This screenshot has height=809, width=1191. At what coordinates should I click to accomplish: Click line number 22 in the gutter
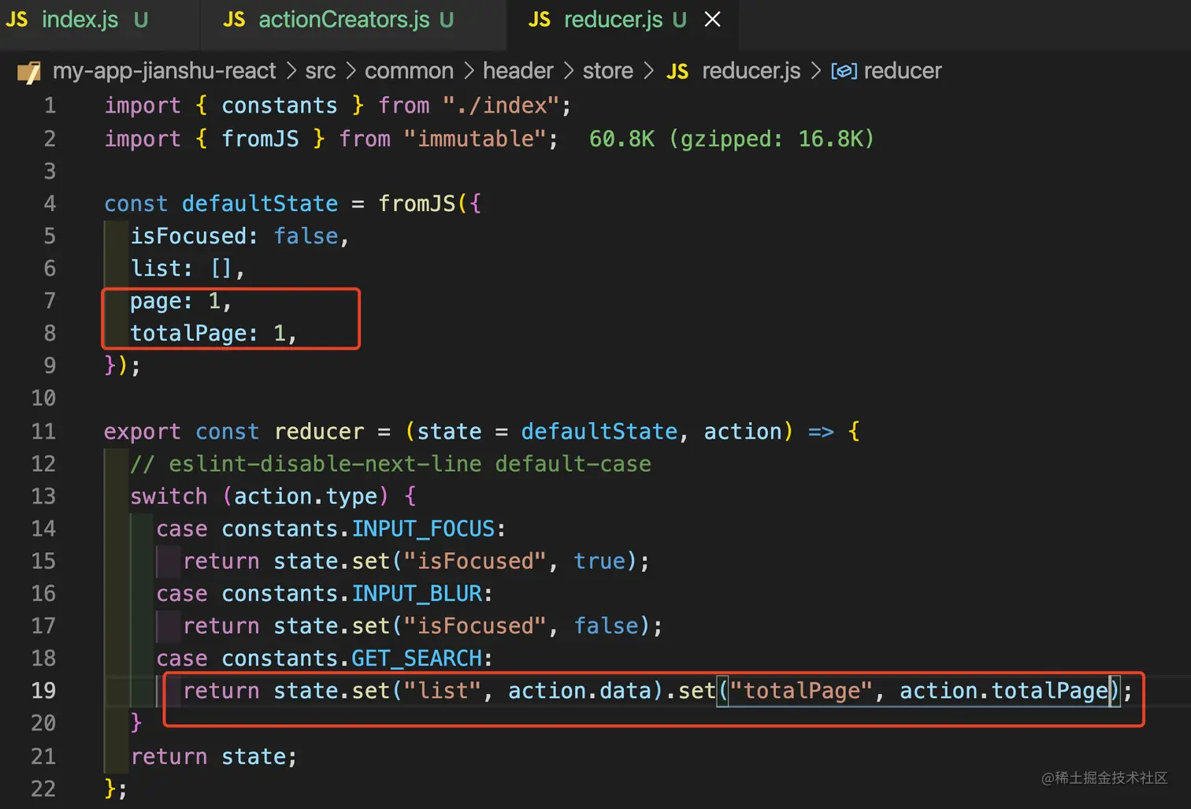click(x=44, y=789)
